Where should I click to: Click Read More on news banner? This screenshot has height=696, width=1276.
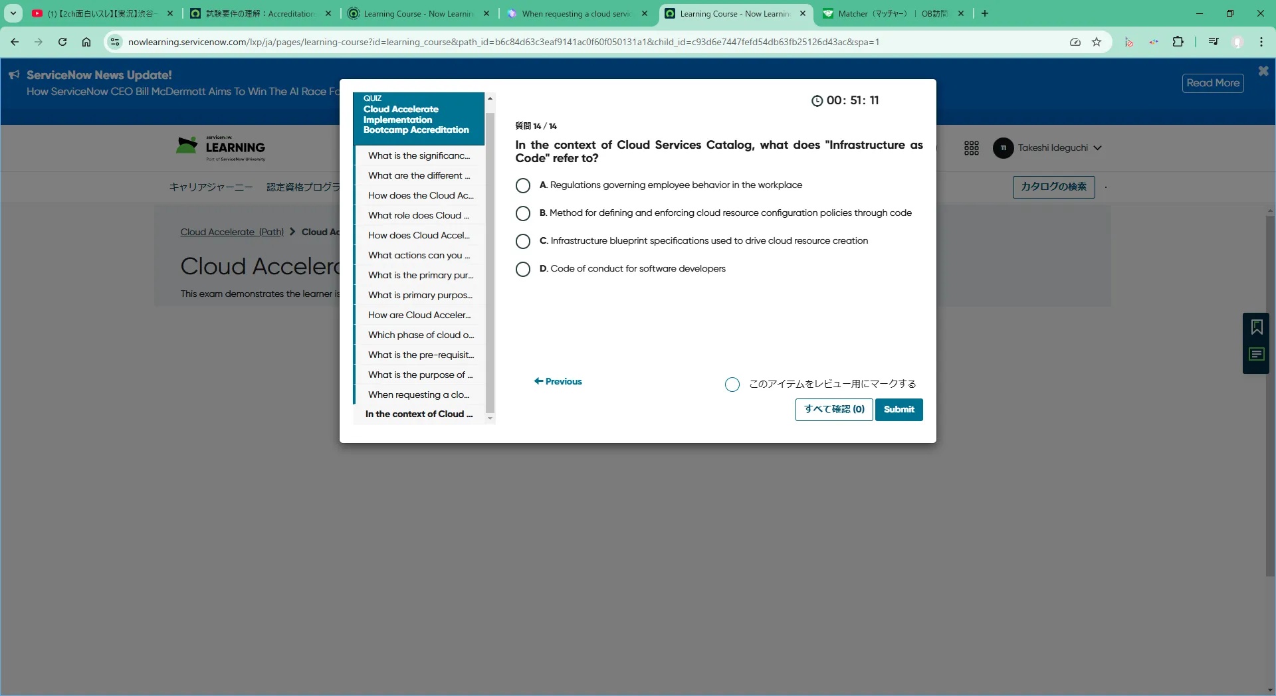(1213, 83)
